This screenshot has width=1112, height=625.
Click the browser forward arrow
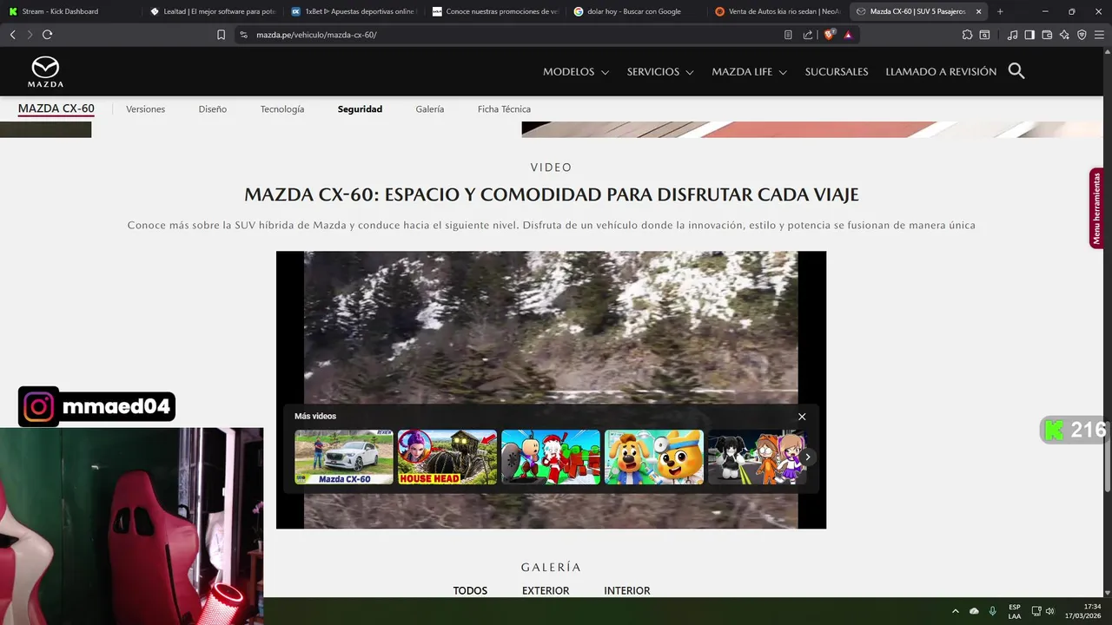coord(30,35)
